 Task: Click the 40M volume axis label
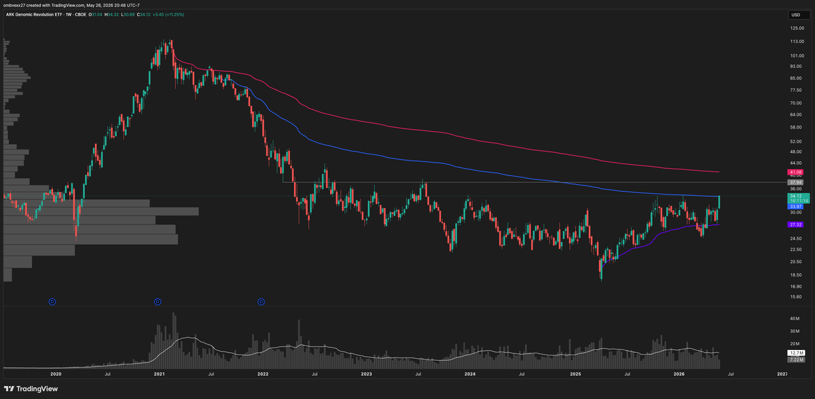(x=794, y=318)
